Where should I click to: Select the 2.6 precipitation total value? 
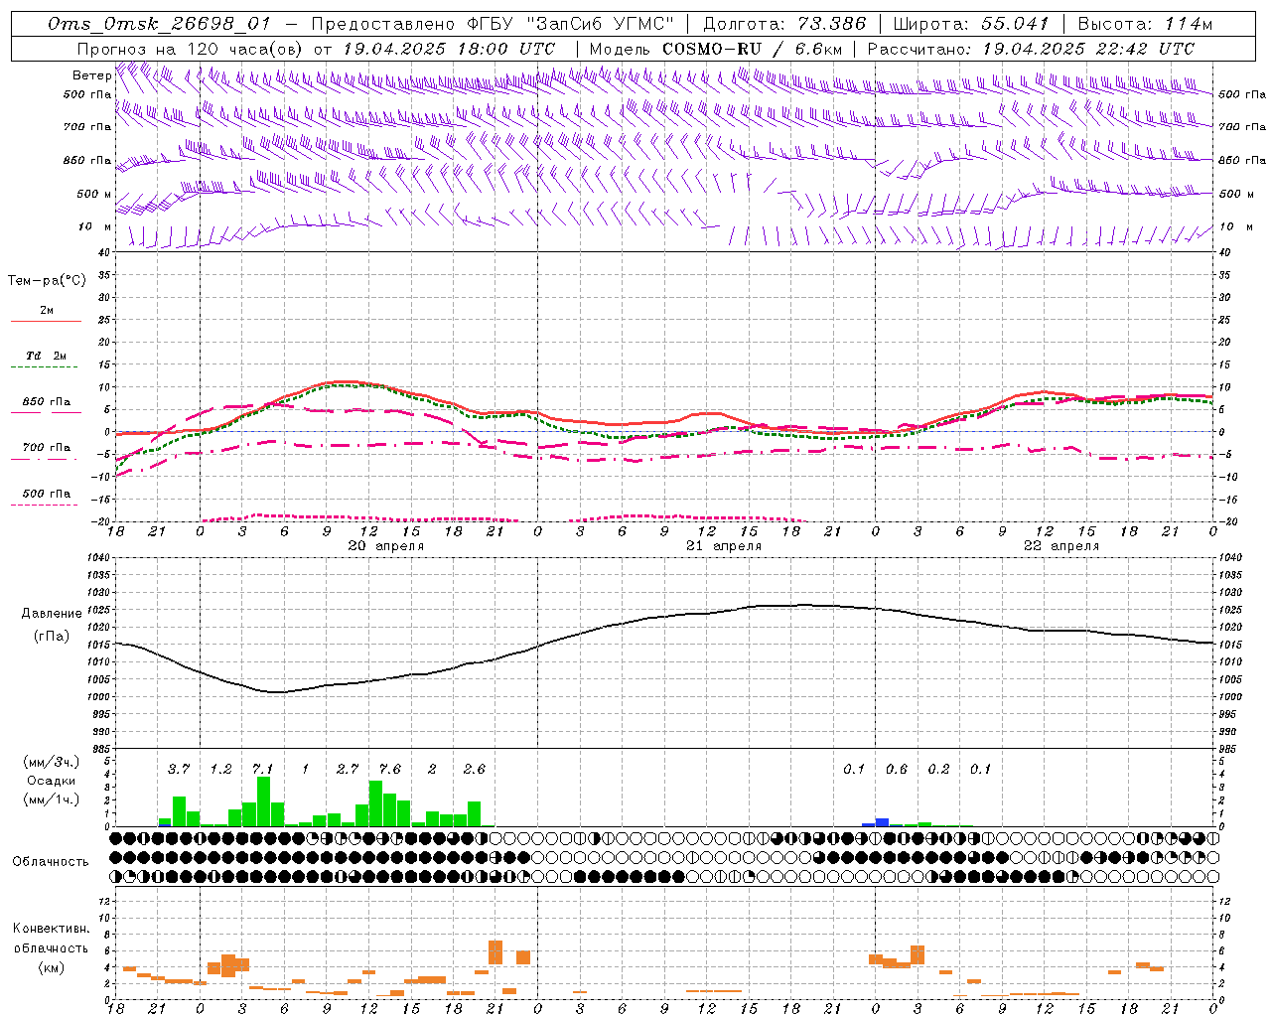click(x=474, y=770)
